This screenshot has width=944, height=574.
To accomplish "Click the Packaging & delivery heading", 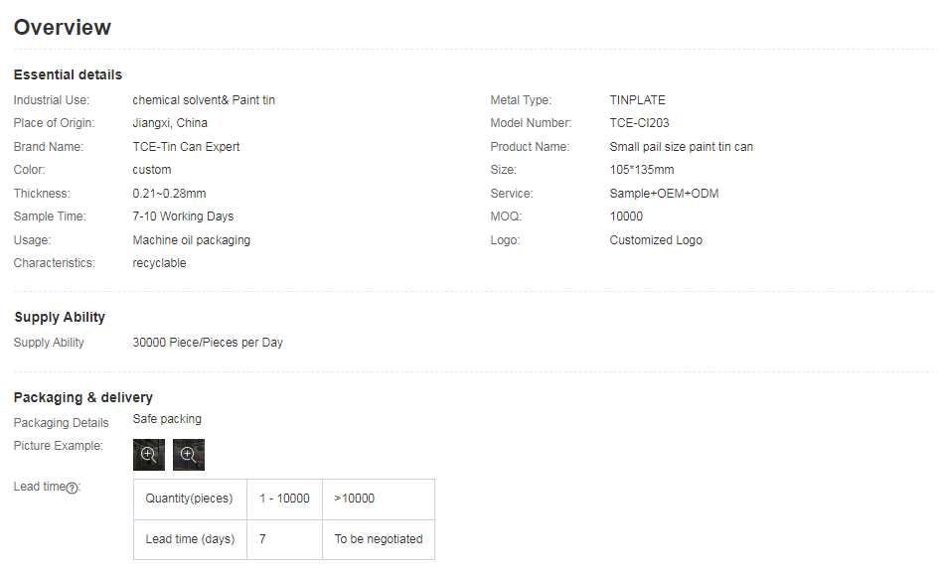I will [x=82, y=397].
